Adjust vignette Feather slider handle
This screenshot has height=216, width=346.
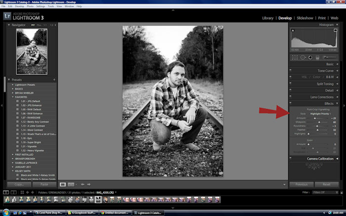pos(317,130)
